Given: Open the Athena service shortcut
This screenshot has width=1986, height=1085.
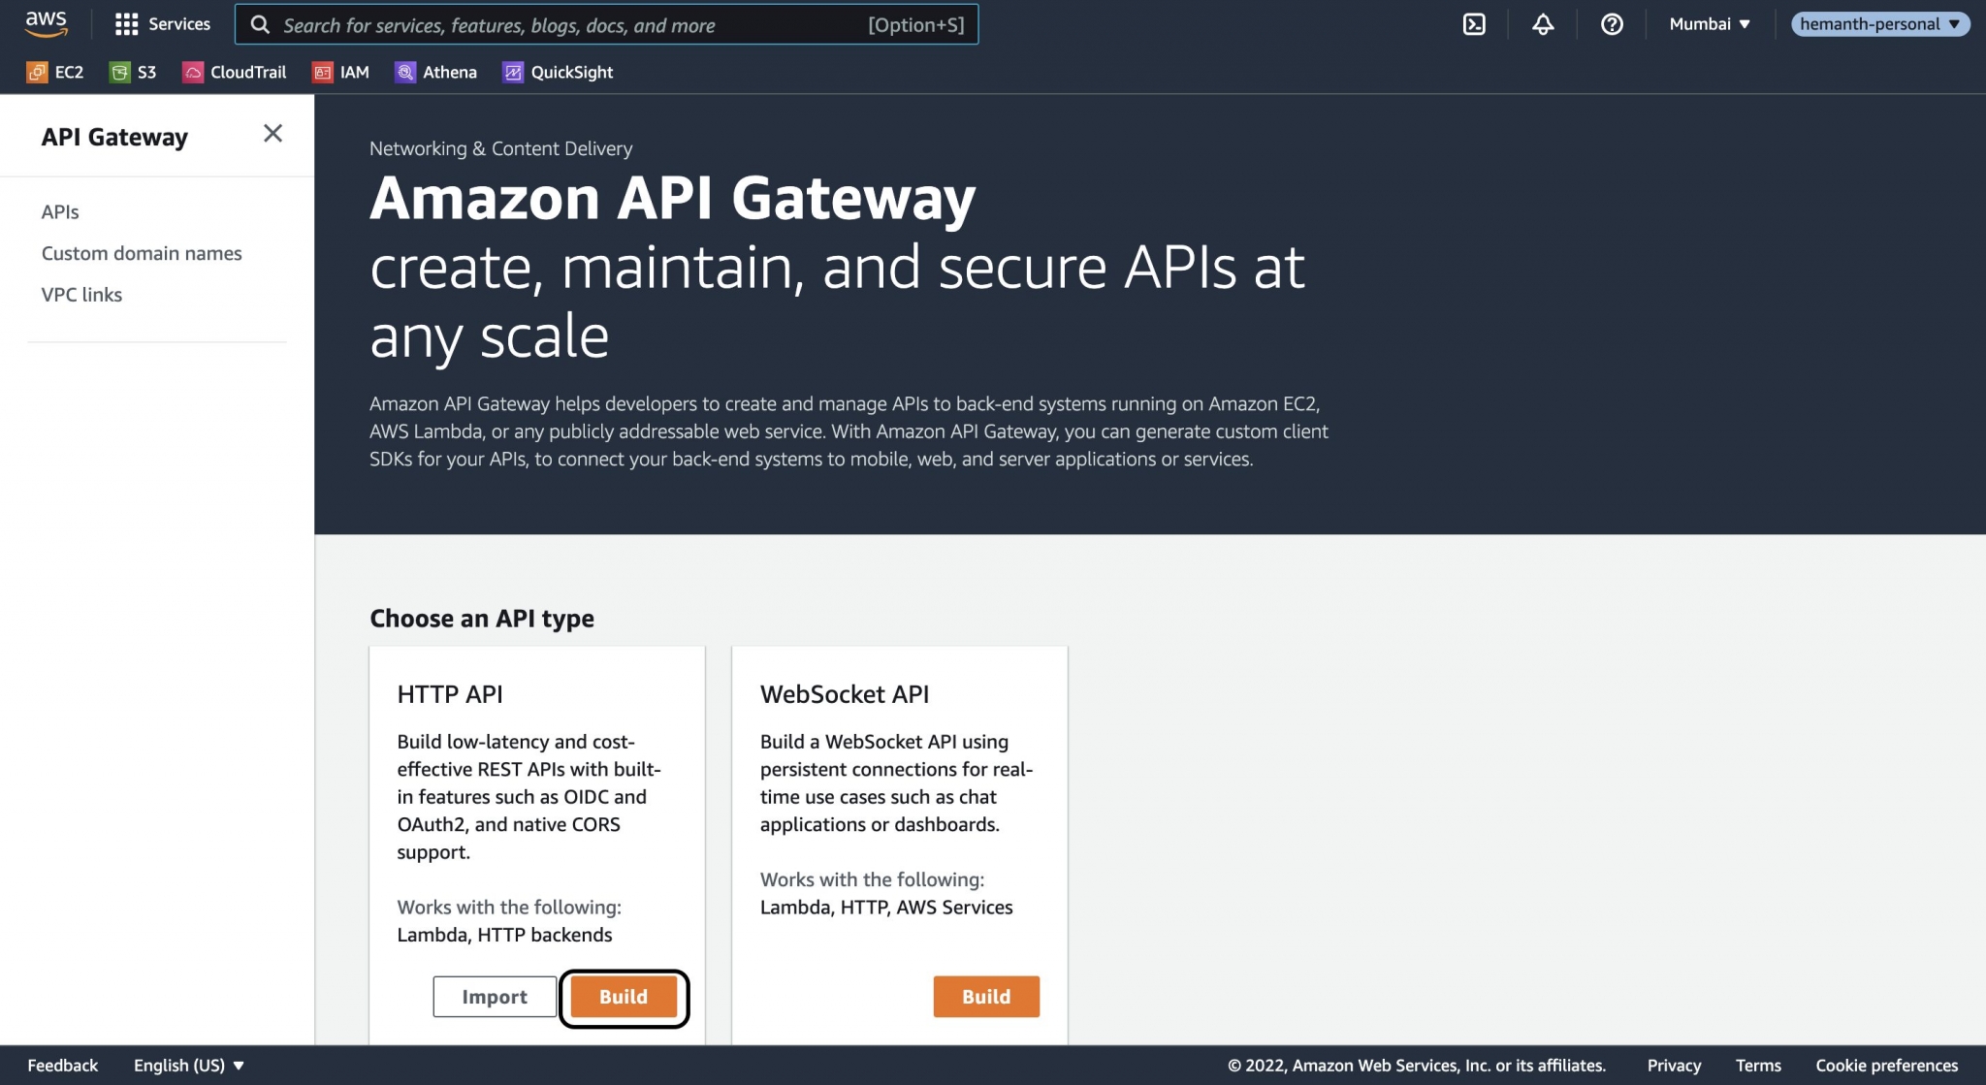Looking at the screenshot, I should (435, 72).
